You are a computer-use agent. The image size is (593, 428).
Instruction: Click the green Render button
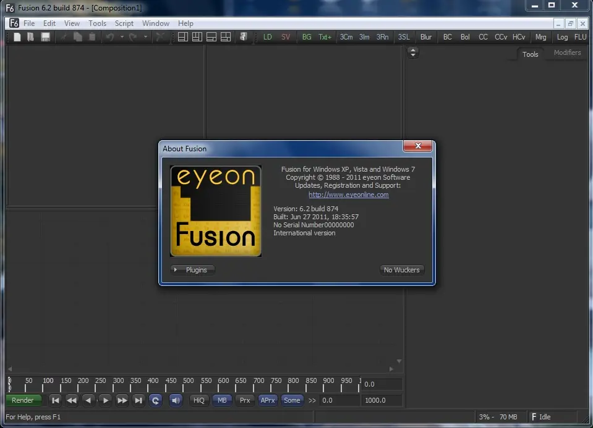tap(23, 400)
